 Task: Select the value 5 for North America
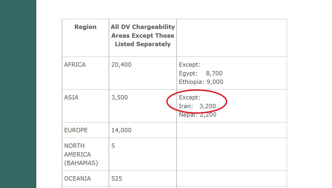[x=113, y=146]
